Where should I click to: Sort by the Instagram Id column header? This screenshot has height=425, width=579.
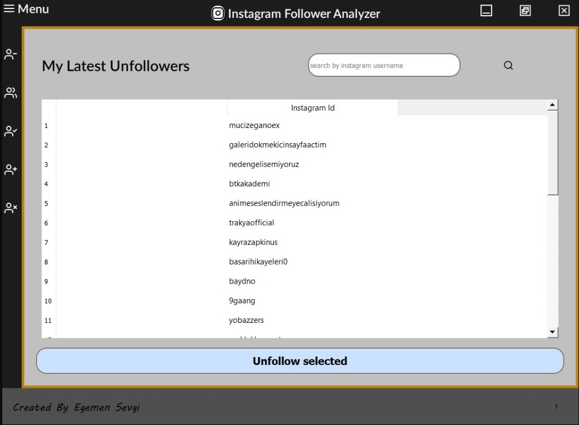313,108
